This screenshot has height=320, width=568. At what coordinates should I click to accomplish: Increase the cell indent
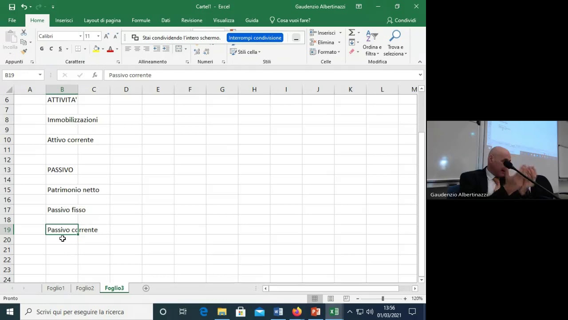point(166,49)
